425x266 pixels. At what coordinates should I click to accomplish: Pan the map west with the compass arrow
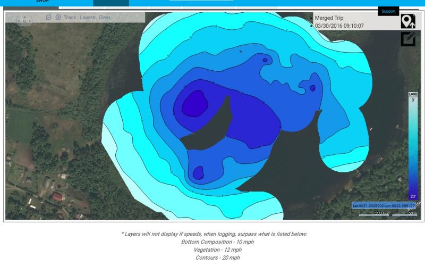(x=19, y=21)
